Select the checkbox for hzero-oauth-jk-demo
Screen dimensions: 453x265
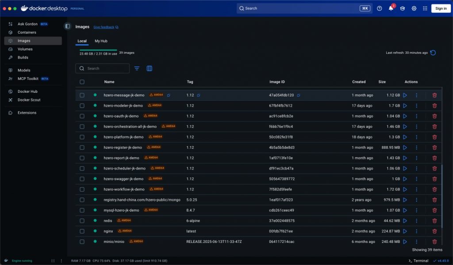(x=82, y=116)
